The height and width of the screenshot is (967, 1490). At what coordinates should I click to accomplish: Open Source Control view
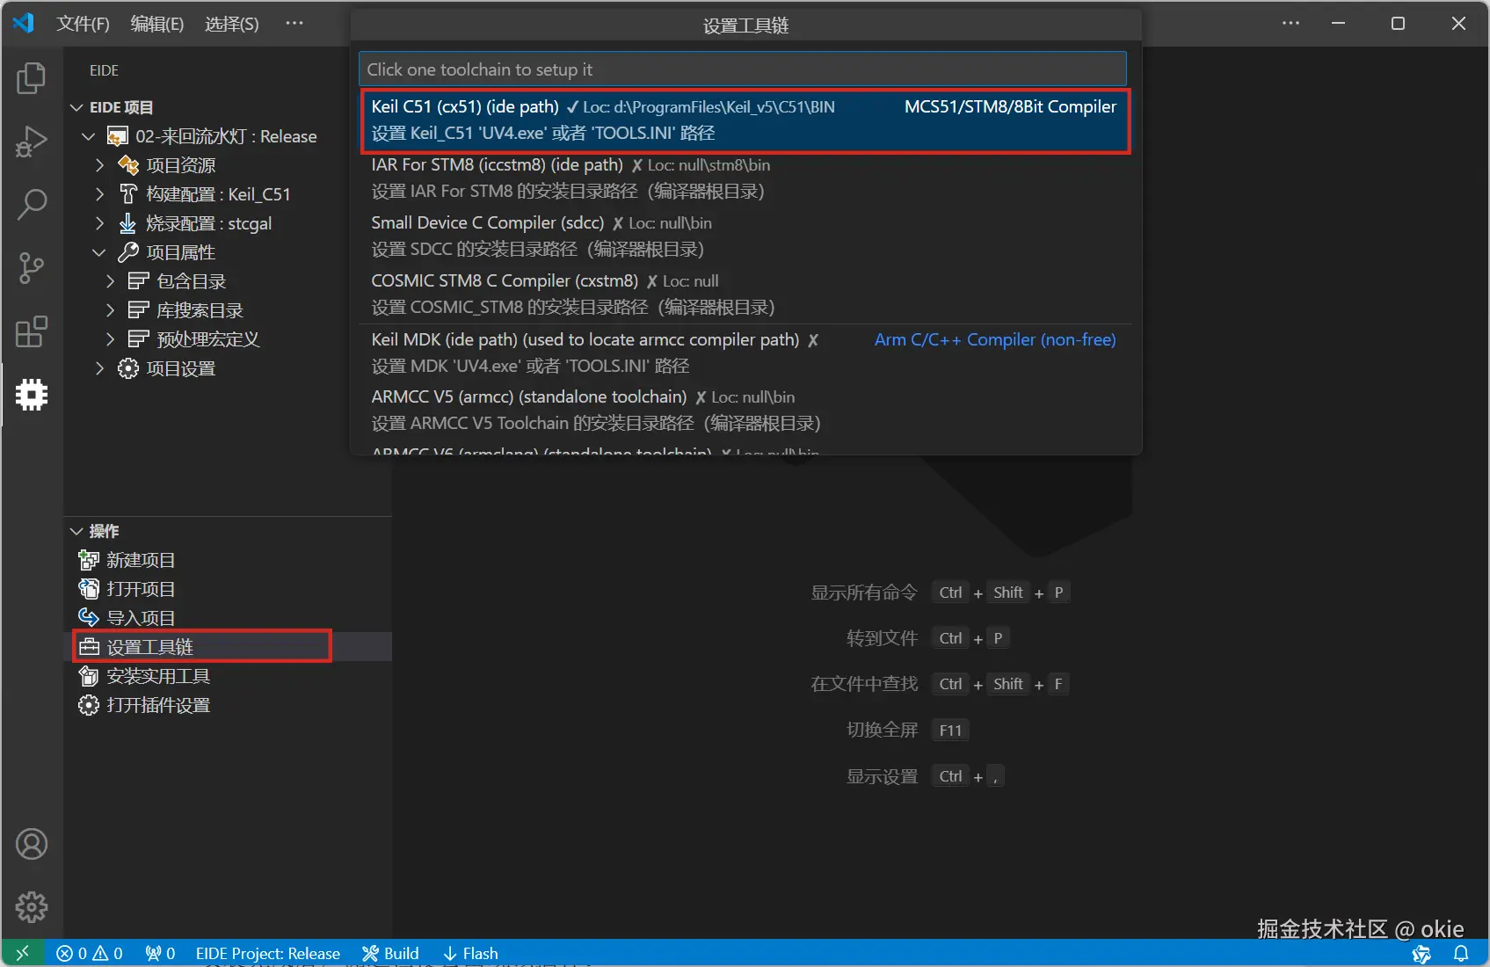(32, 268)
